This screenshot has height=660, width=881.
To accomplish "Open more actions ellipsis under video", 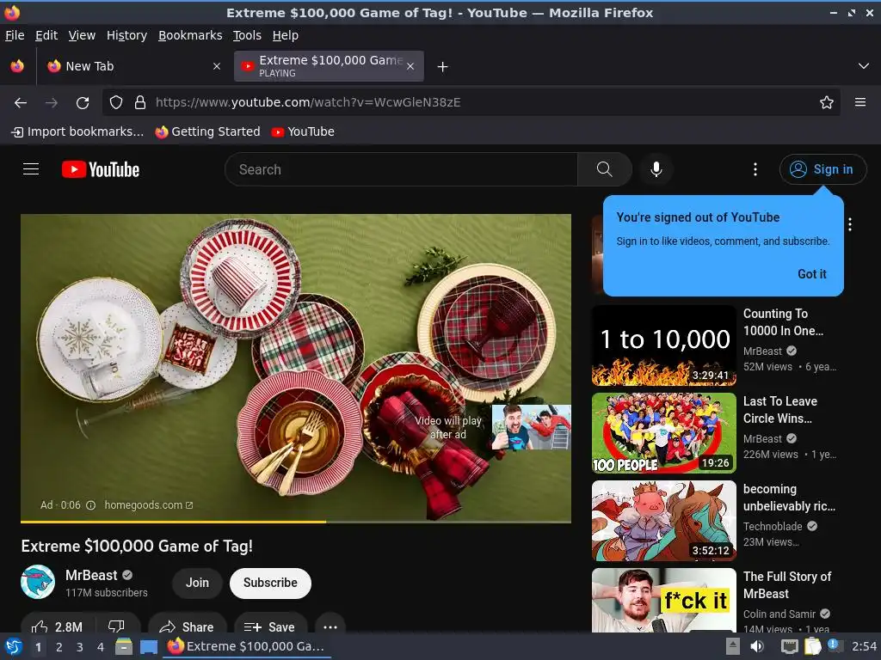I will 330,626.
